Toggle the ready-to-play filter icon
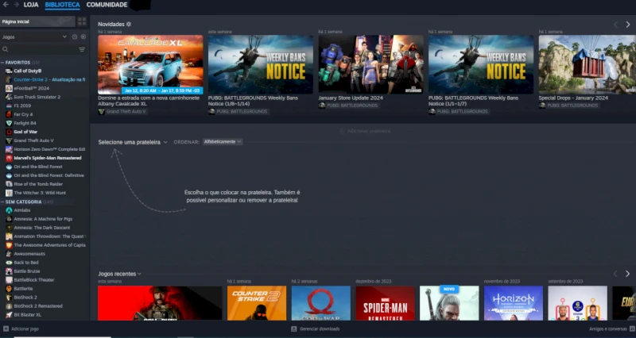 pos(83,36)
